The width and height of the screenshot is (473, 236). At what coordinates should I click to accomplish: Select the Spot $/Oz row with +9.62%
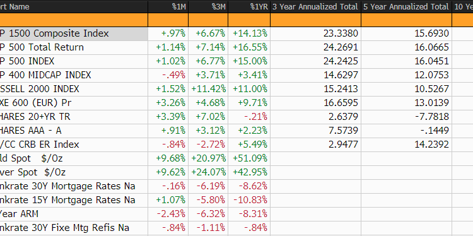tap(74, 172)
